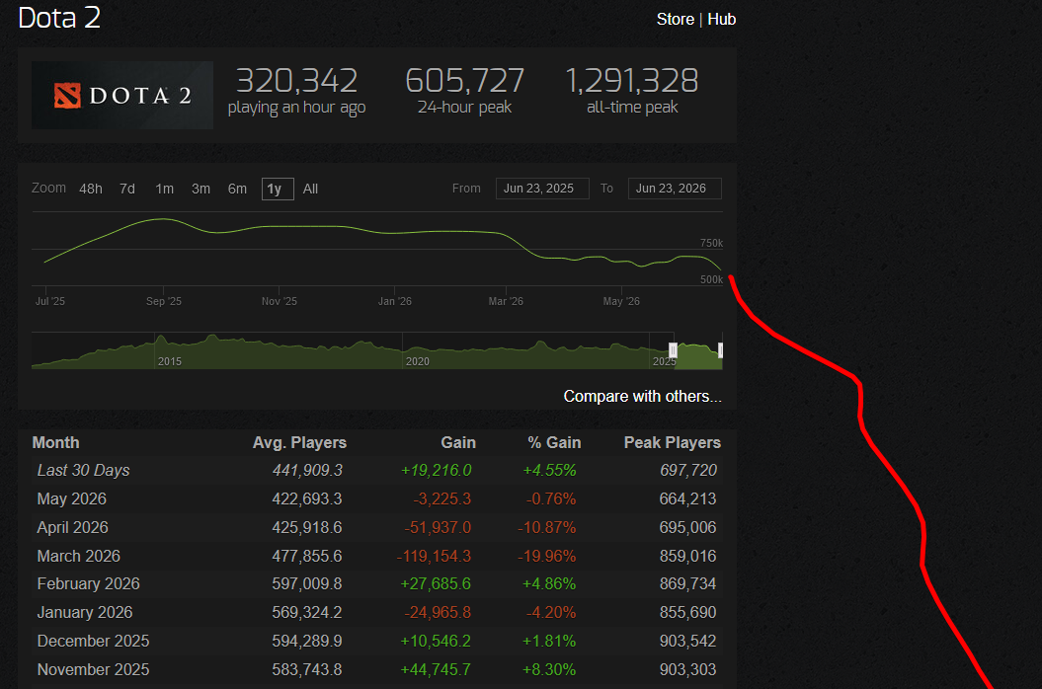This screenshot has width=1042, height=689.
Task: Click the Dota 2 page title
Action: click(x=59, y=18)
